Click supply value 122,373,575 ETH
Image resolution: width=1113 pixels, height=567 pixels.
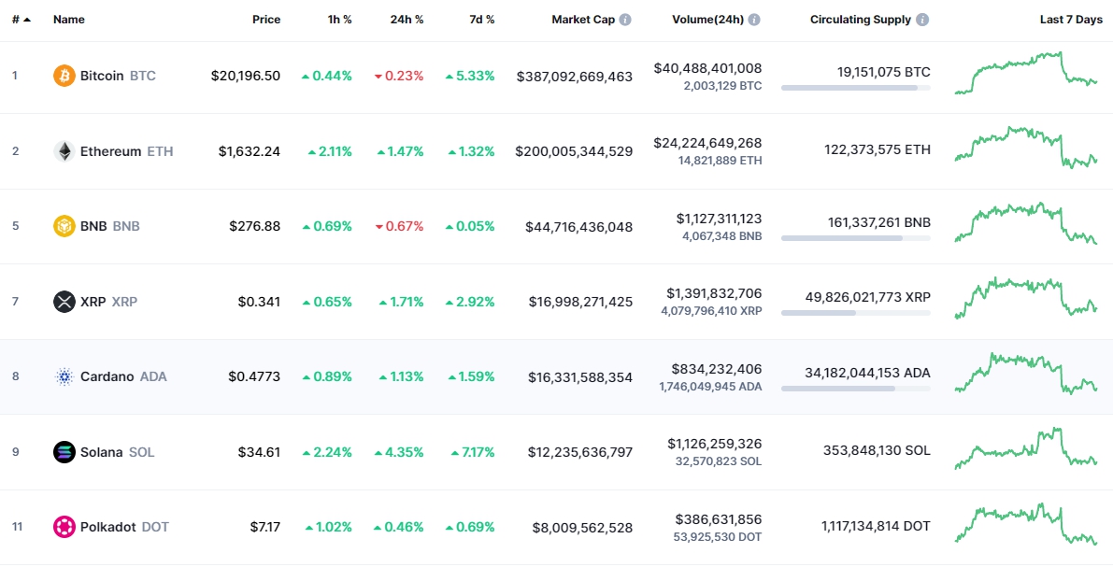tap(878, 149)
